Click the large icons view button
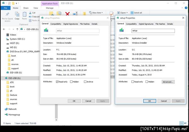Image resolution: width=189 pixels, height=132 pixels. [186, 123]
